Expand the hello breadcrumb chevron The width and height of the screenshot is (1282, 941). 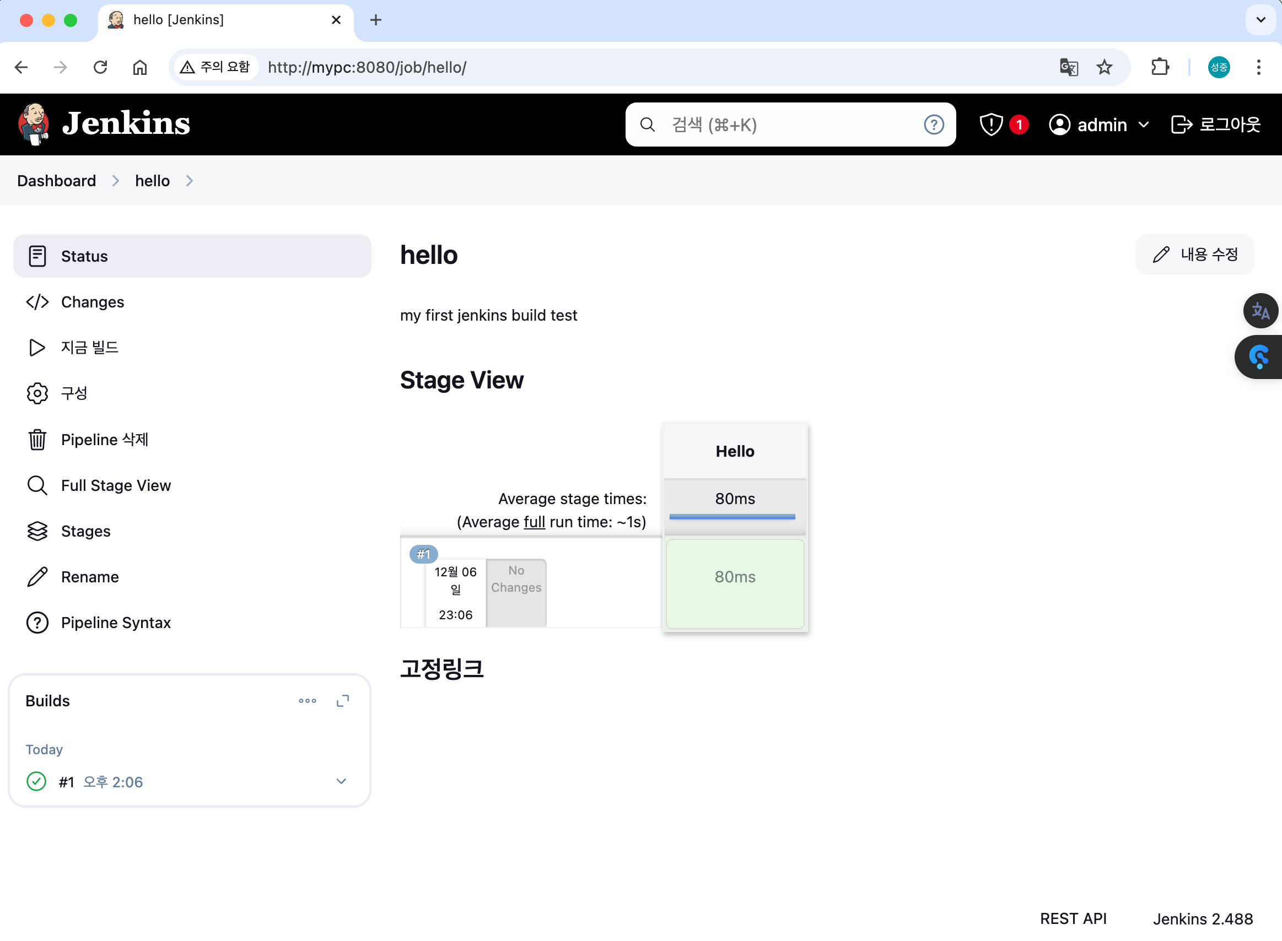[190, 181]
